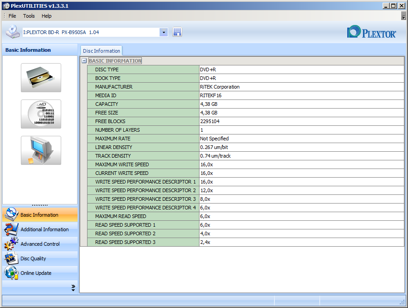Open the Tools menu
The height and width of the screenshot is (308, 408).
click(29, 16)
